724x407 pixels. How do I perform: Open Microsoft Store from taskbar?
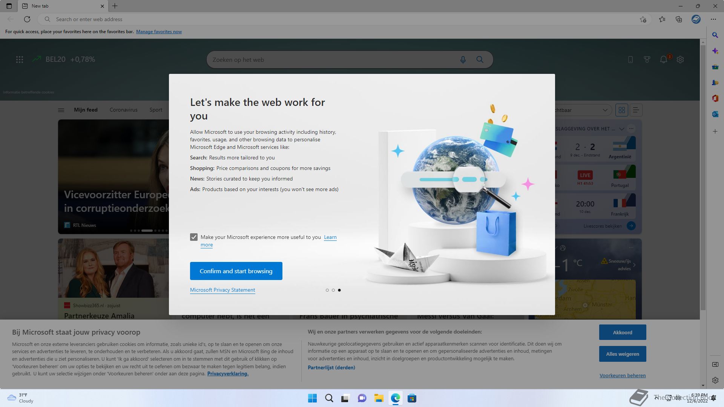(412, 398)
